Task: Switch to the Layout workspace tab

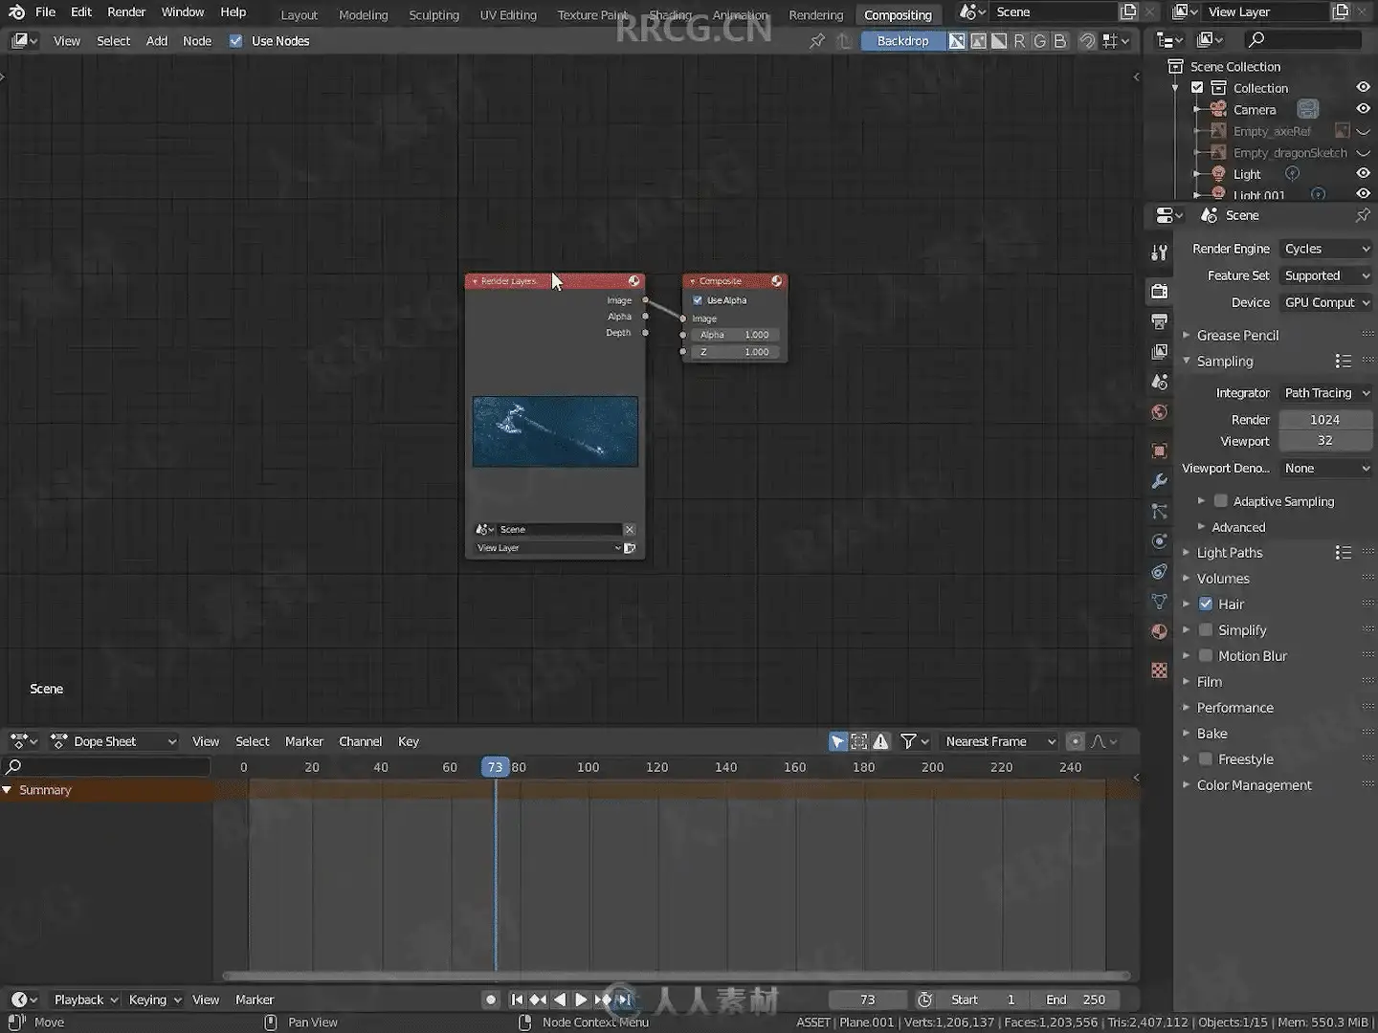Action: coord(299,15)
